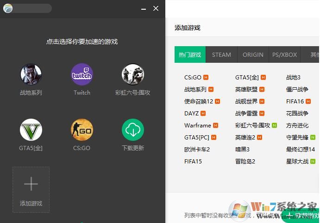Screen dimensions: 320x223
Task: Pick 使命召唤12 in the list
Action: 199,101
